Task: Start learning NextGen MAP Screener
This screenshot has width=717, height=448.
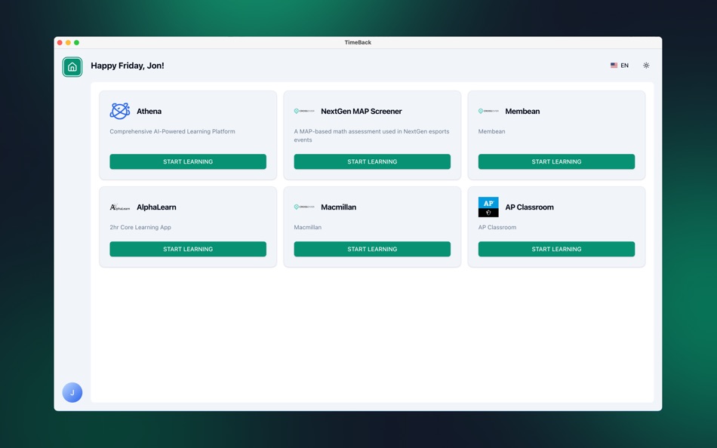Action: tap(372, 161)
